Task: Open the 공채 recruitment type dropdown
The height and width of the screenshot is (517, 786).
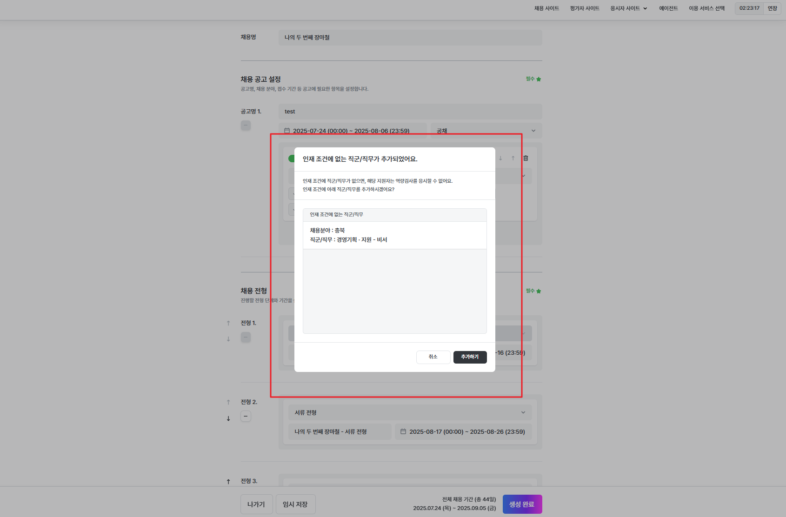Action: coord(486,131)
